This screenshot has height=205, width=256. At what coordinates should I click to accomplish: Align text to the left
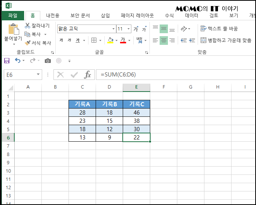pyautogui.click(x=155, y=40)
